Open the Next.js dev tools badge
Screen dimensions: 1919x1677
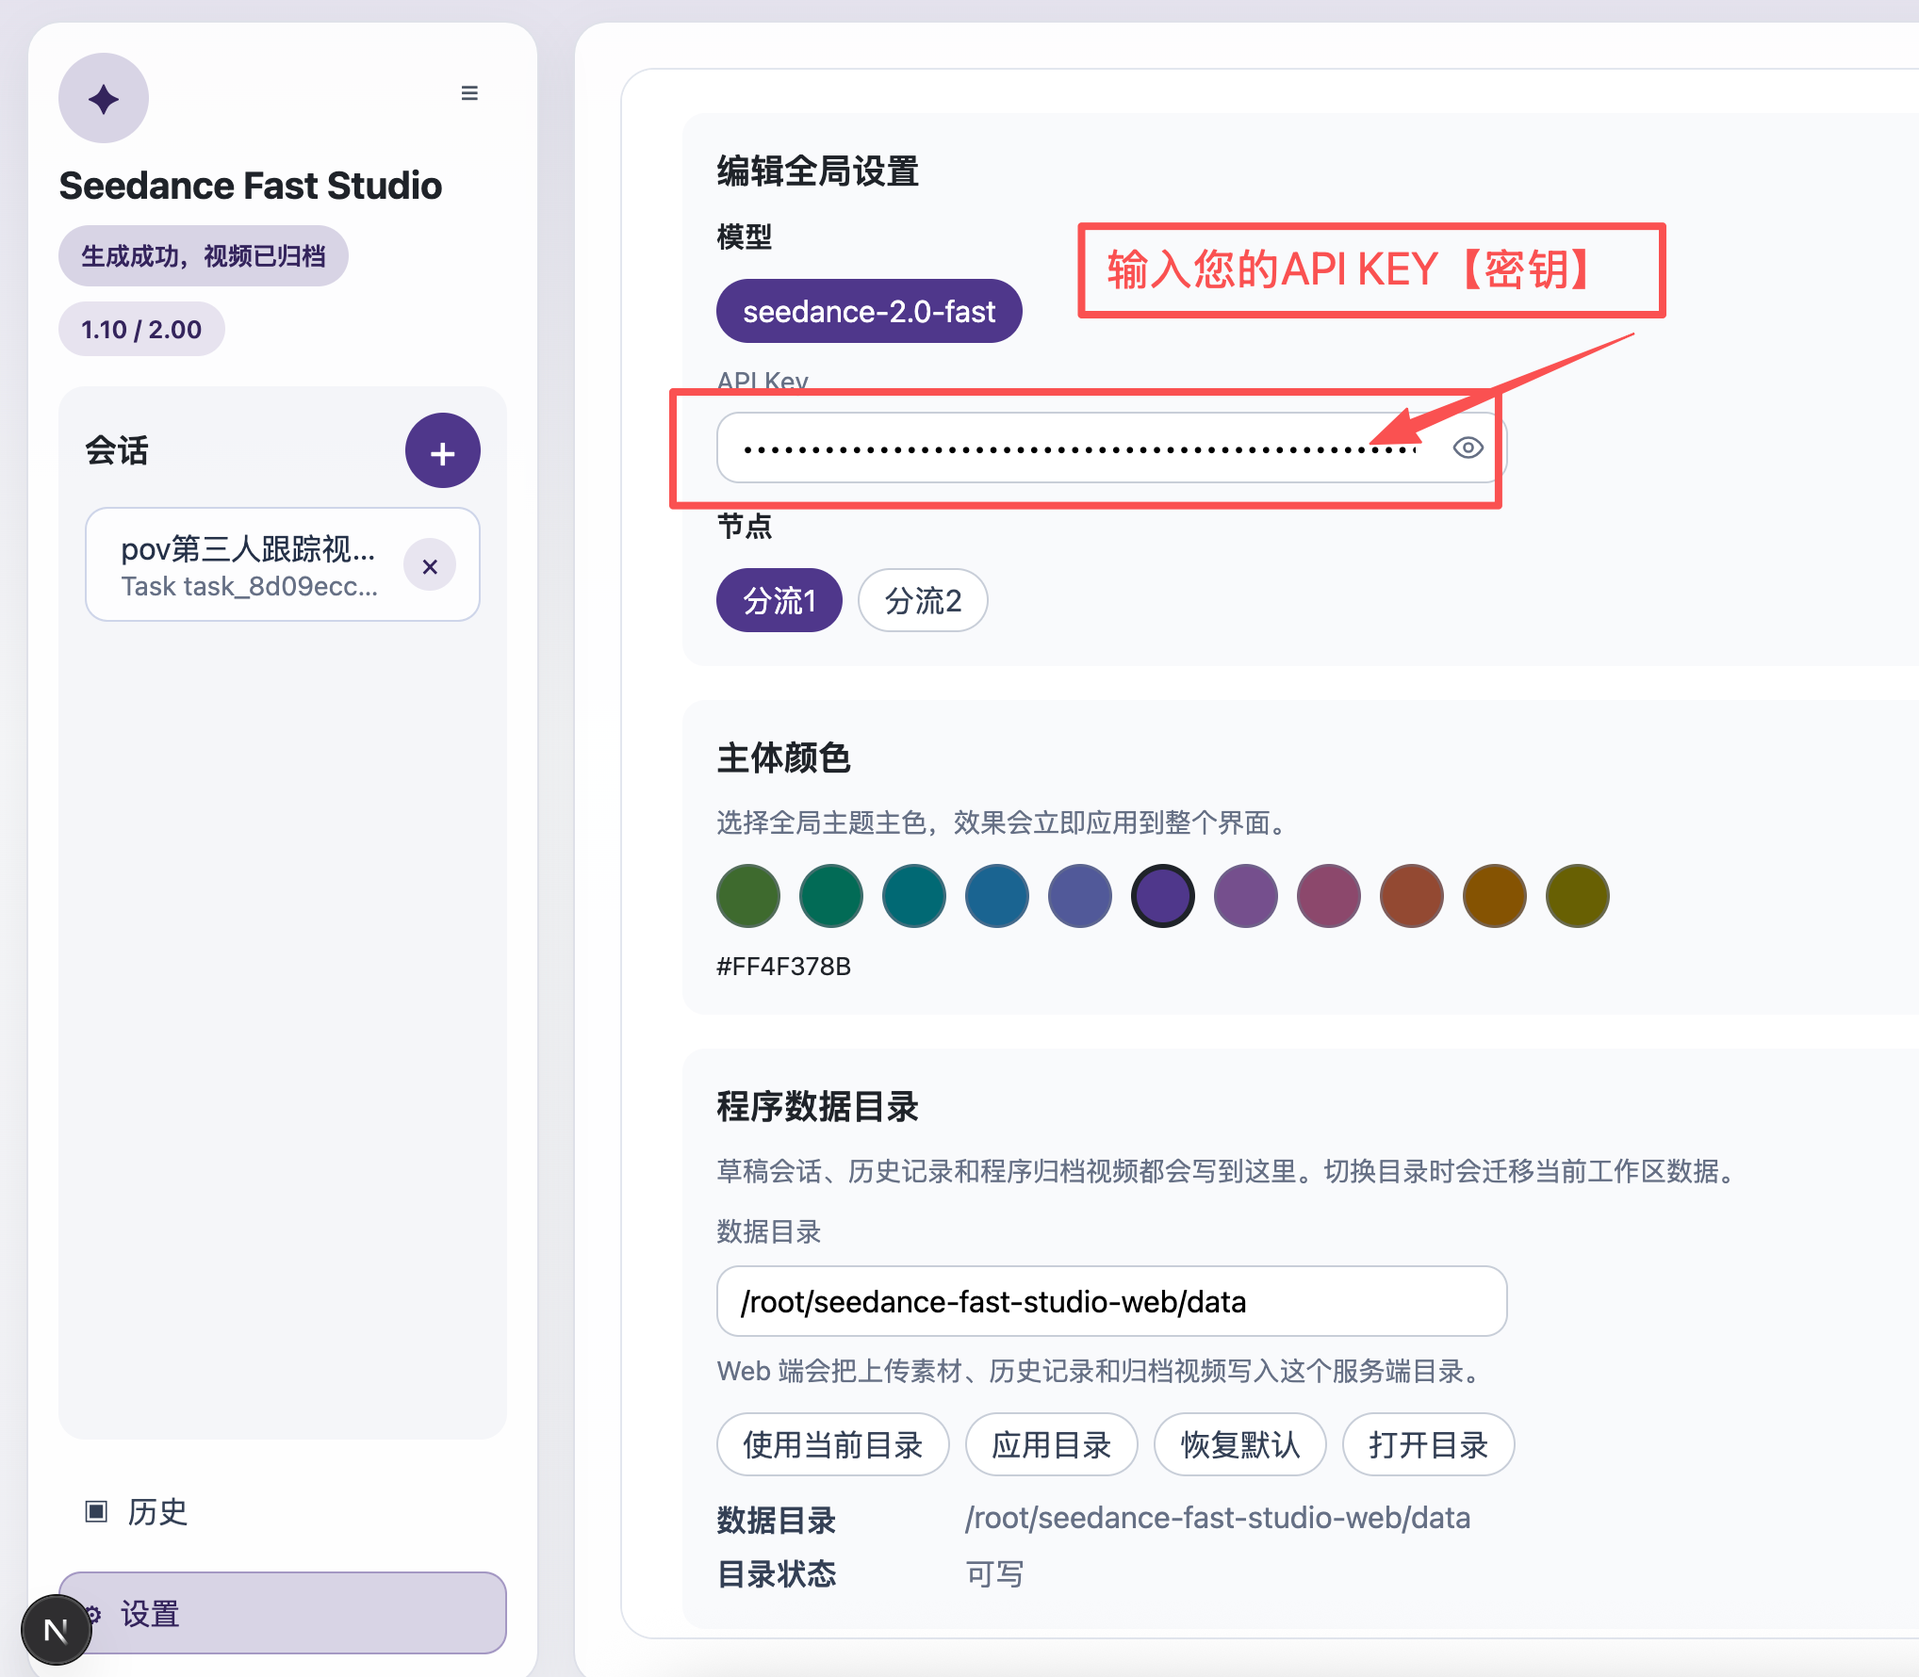pyautogui.click(x=57, y=1630)
